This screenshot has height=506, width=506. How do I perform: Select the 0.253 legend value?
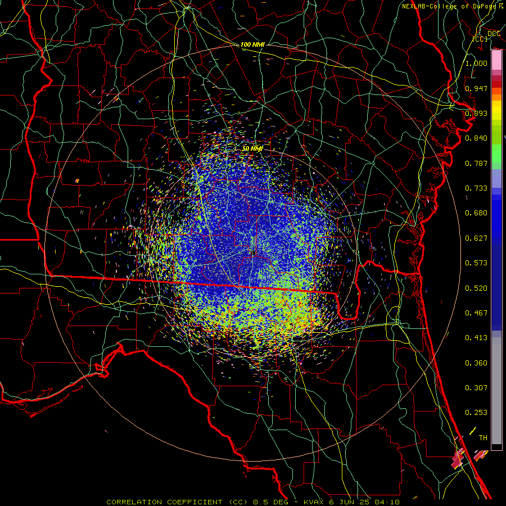click(476, 413)
